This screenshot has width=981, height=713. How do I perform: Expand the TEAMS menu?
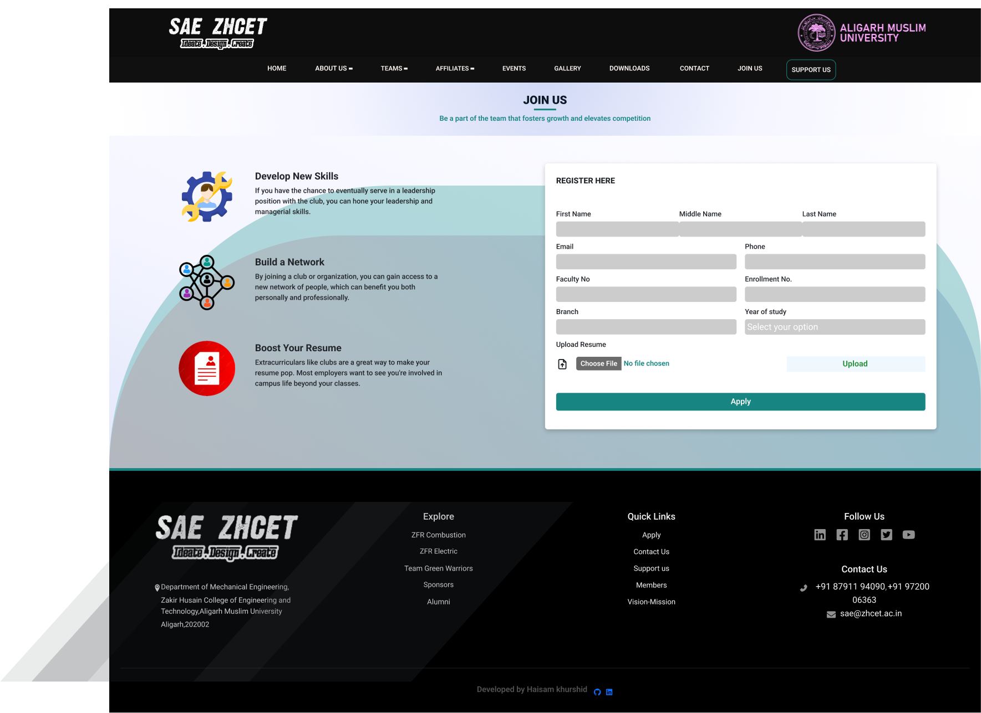[394, 69]
